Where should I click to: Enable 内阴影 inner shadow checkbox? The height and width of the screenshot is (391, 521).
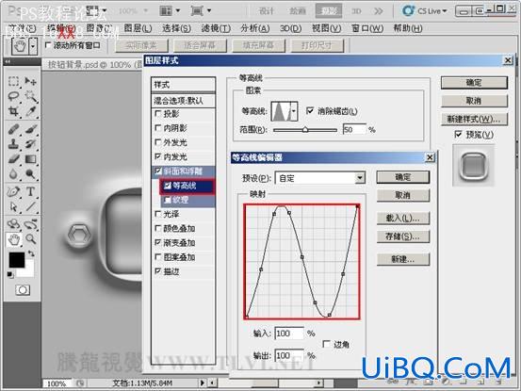click(x=158, y=128)
